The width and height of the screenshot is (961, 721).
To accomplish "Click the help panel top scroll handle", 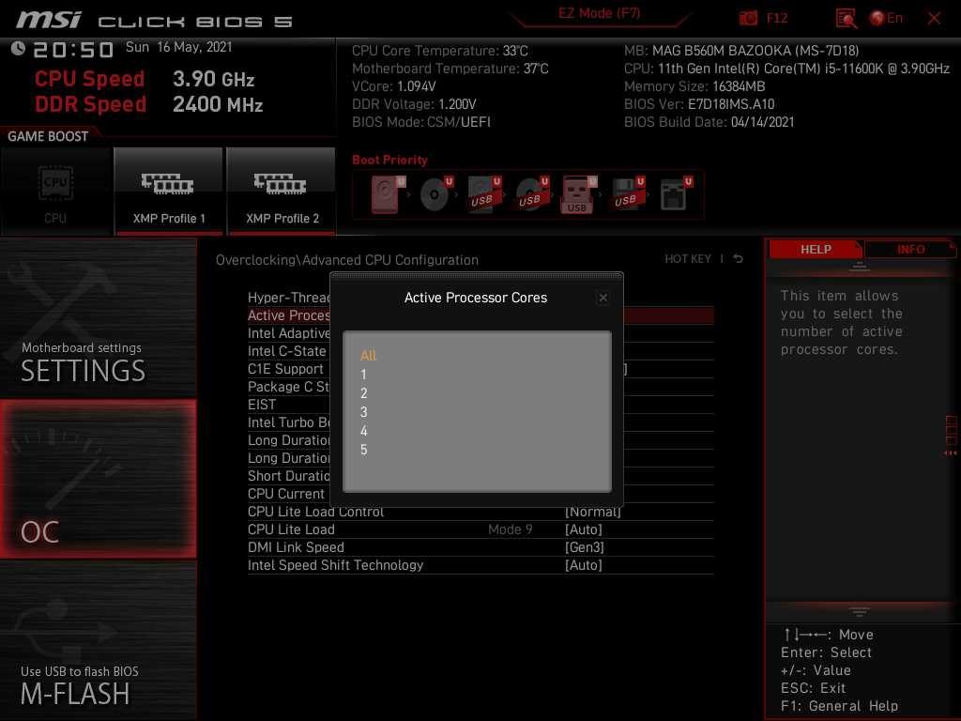I will (860, 267).
